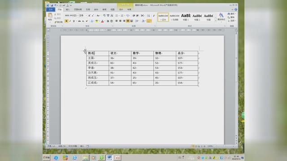
Task: Switch to the View tab
Action: [113, 9]
